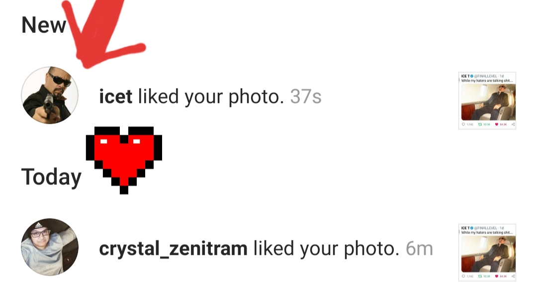Click share icon in icet's row thumbnail
Screen dimensions: 537x295
pos(513,124)
